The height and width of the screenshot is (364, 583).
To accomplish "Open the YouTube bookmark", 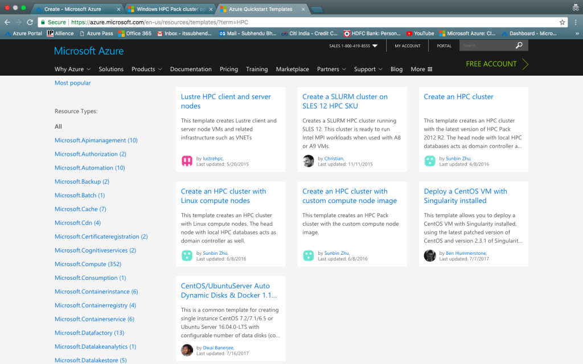I will coord(420,34).
